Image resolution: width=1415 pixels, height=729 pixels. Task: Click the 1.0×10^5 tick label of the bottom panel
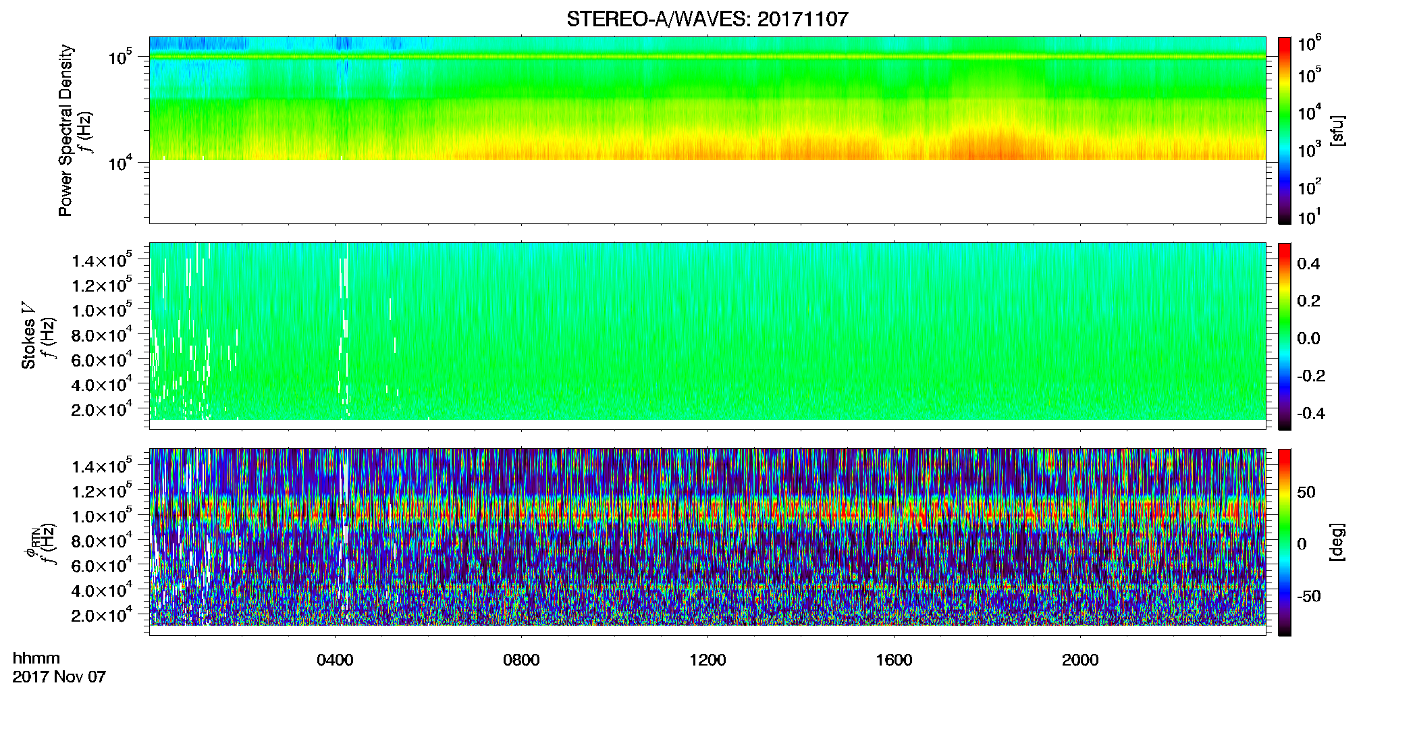coord(101,515)
